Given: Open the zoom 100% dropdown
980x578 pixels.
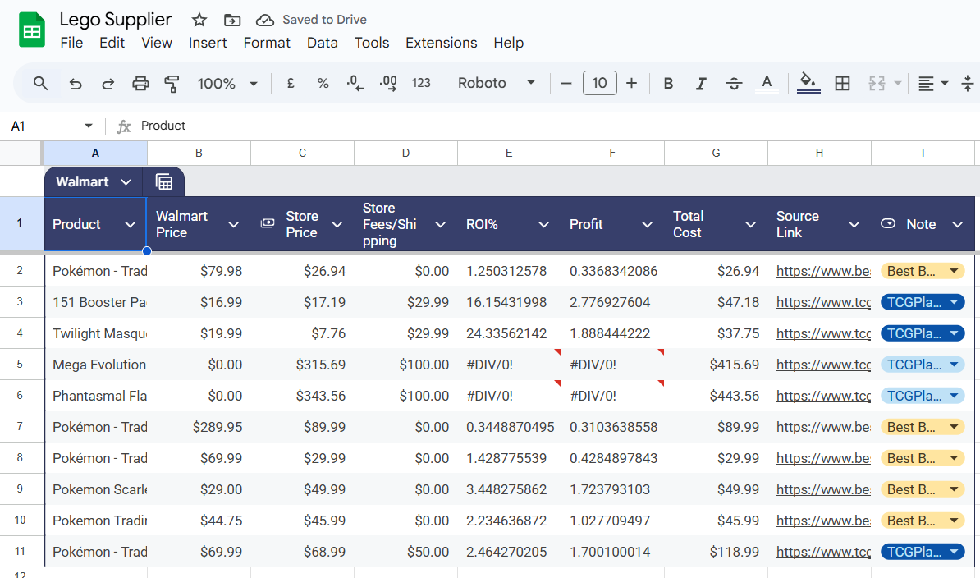Looking at the screenshot, I should tap(227, 83).
